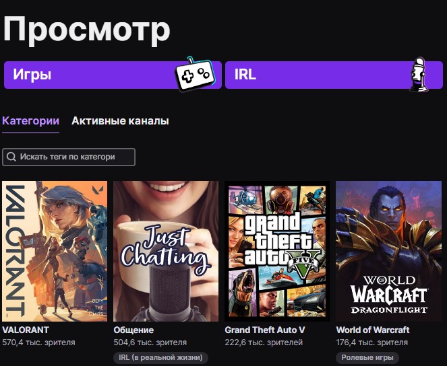This screenshot has width=447, height=366.
Task: Open the World of Warcraft Dragonflight cover
Action: click(x=388, y=251)
